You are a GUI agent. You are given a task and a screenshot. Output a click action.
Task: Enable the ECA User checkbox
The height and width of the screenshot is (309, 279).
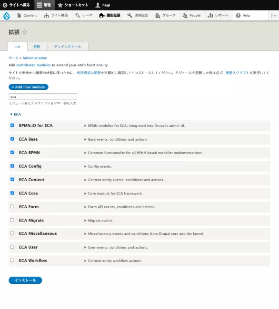[x=12, y=247]
